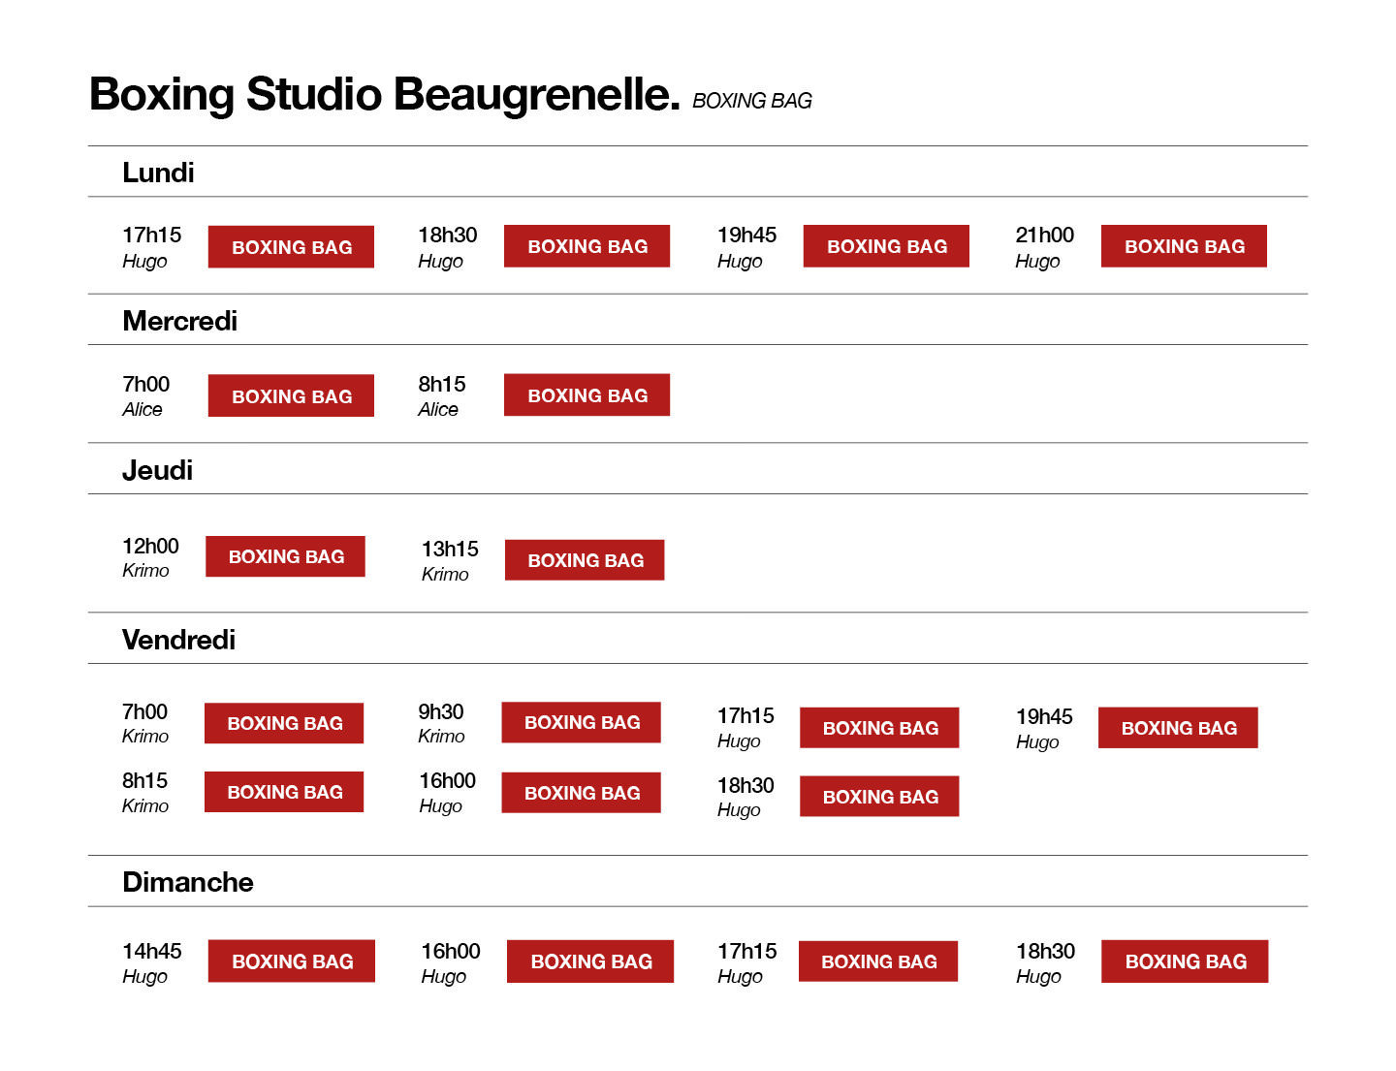Book Lundi 17h15 Boxing Bag with Hugo
Viewport: 1396px width, 1071px height.
[291, 247]
